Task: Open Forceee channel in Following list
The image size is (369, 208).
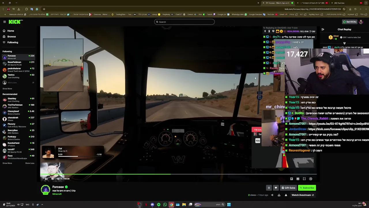Action: point(18,57)
